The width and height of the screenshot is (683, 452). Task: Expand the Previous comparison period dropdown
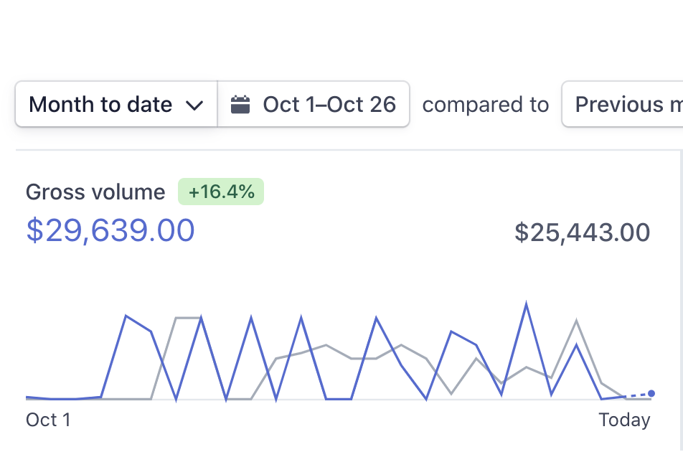pyautogui.click(x=623, y=104)
